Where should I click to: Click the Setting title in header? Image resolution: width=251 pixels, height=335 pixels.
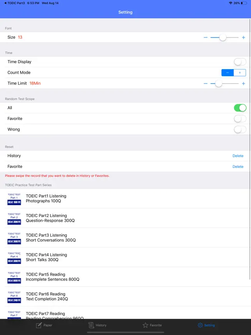pyautogui.click(x=125, y=12)
